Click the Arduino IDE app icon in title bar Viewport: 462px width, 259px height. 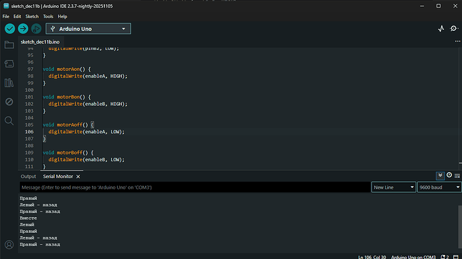(x=6, y=6)
